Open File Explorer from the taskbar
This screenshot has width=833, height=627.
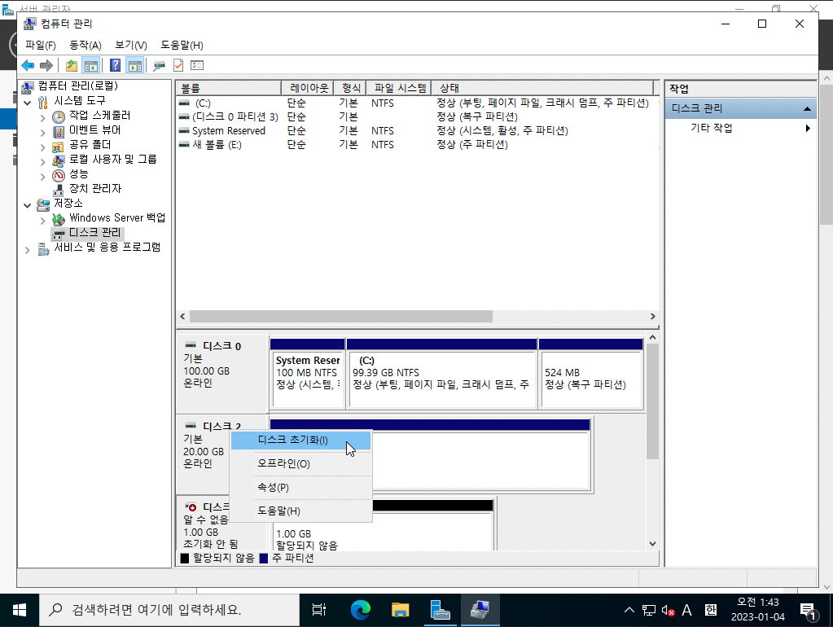click(400, 610)
